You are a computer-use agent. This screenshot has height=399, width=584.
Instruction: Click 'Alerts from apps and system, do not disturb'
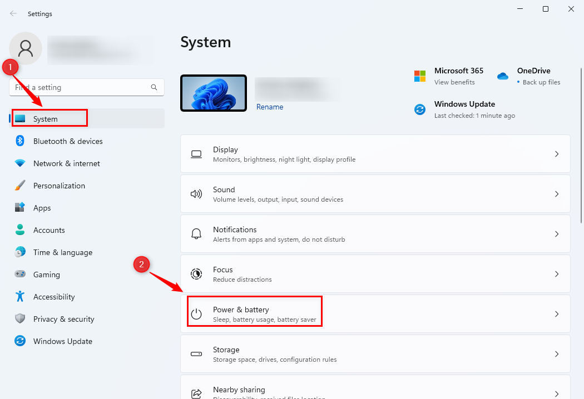[279, 240]
